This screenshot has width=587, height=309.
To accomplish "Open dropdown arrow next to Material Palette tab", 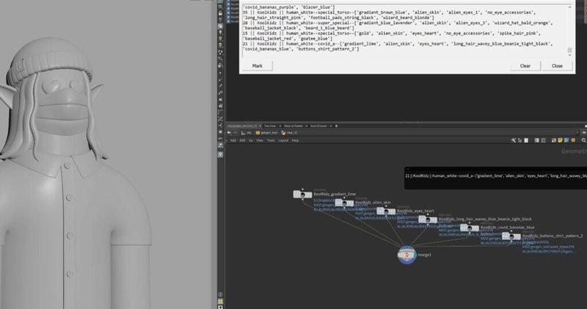I will pyautogui.click(x=307, y=126).
